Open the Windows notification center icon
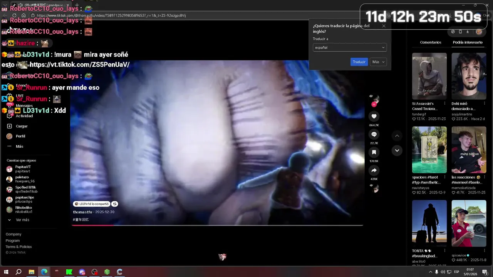 pyautogui.click(x=485, y=272)
